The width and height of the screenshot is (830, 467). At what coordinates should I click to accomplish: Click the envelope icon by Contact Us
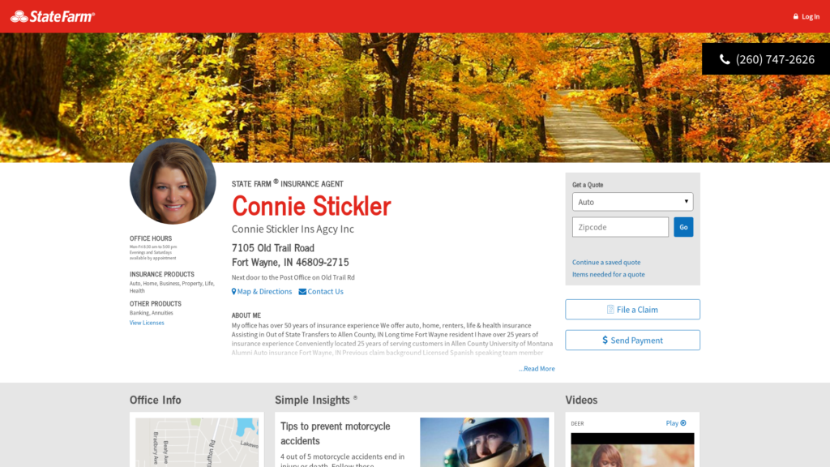(302, 292)
